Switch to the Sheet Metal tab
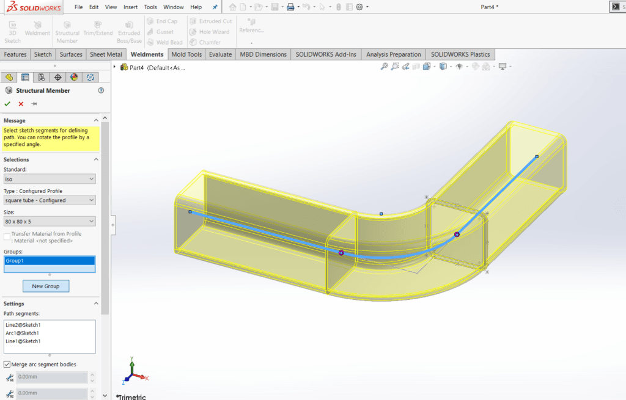This screenshot has width=626, height=400. [x=106, y=54]
